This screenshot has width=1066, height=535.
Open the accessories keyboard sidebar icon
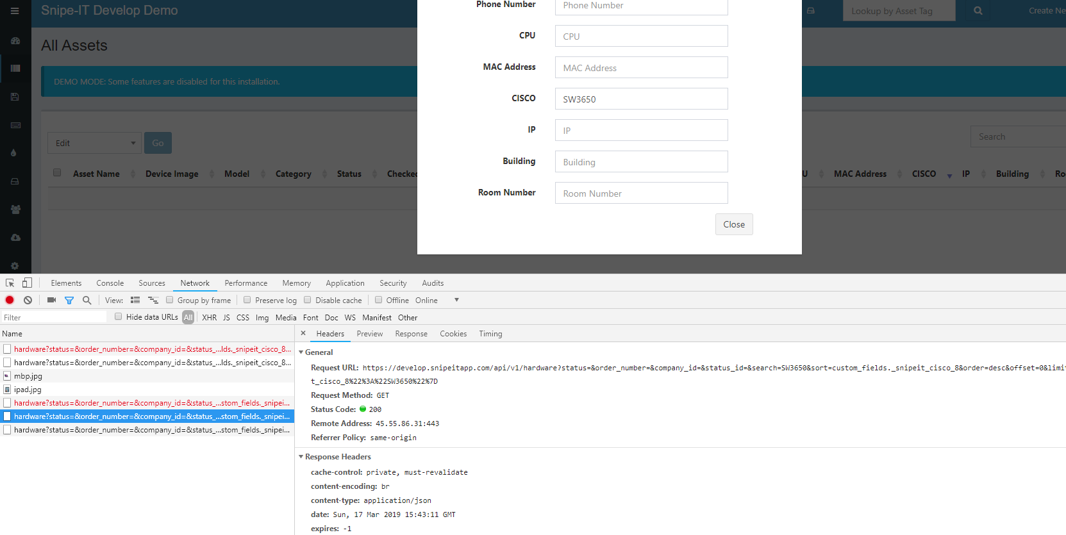coord(15,125)
